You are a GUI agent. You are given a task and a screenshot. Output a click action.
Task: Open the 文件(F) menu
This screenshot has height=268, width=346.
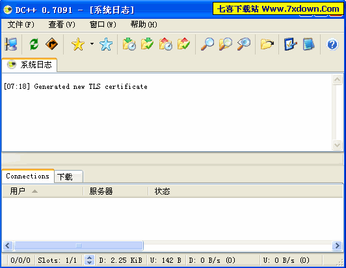[21, 25]
